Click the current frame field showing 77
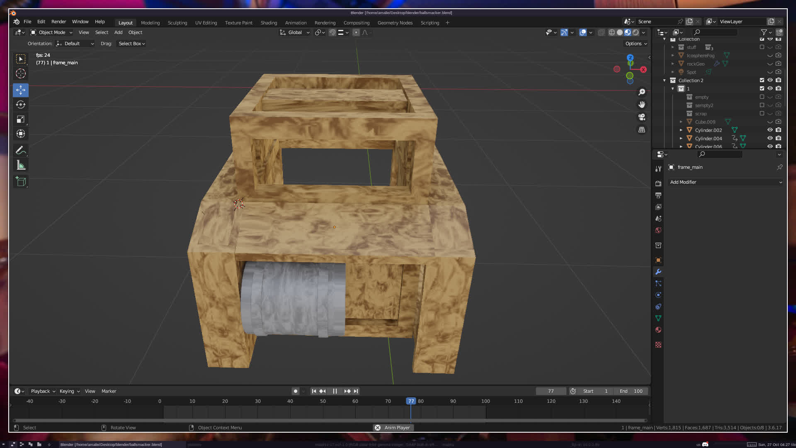Viewport: 796px width, 448px height. [551, 391]
